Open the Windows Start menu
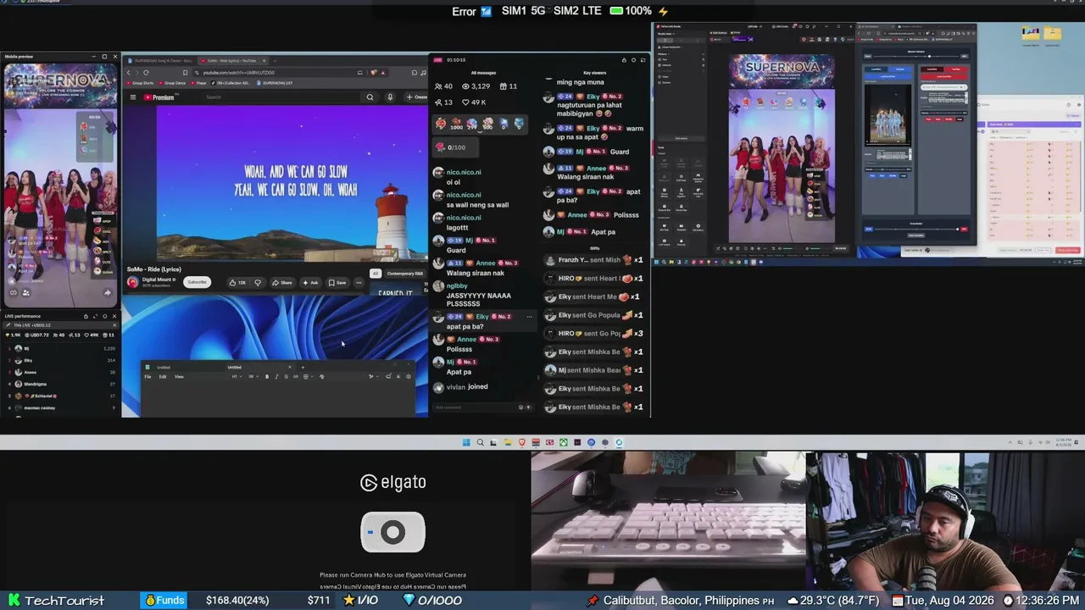The width and height of the screenshot is (1085, 610). tap(466, 442)
